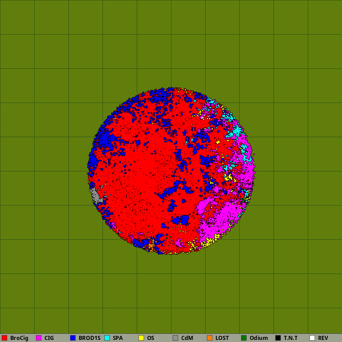
Task: Click the gray CdM territory on map
Action: [95, 196]
